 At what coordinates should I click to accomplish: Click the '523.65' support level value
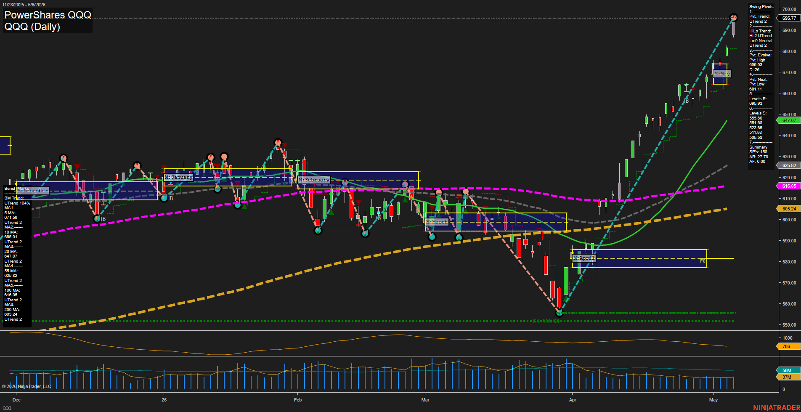[756, 128]
